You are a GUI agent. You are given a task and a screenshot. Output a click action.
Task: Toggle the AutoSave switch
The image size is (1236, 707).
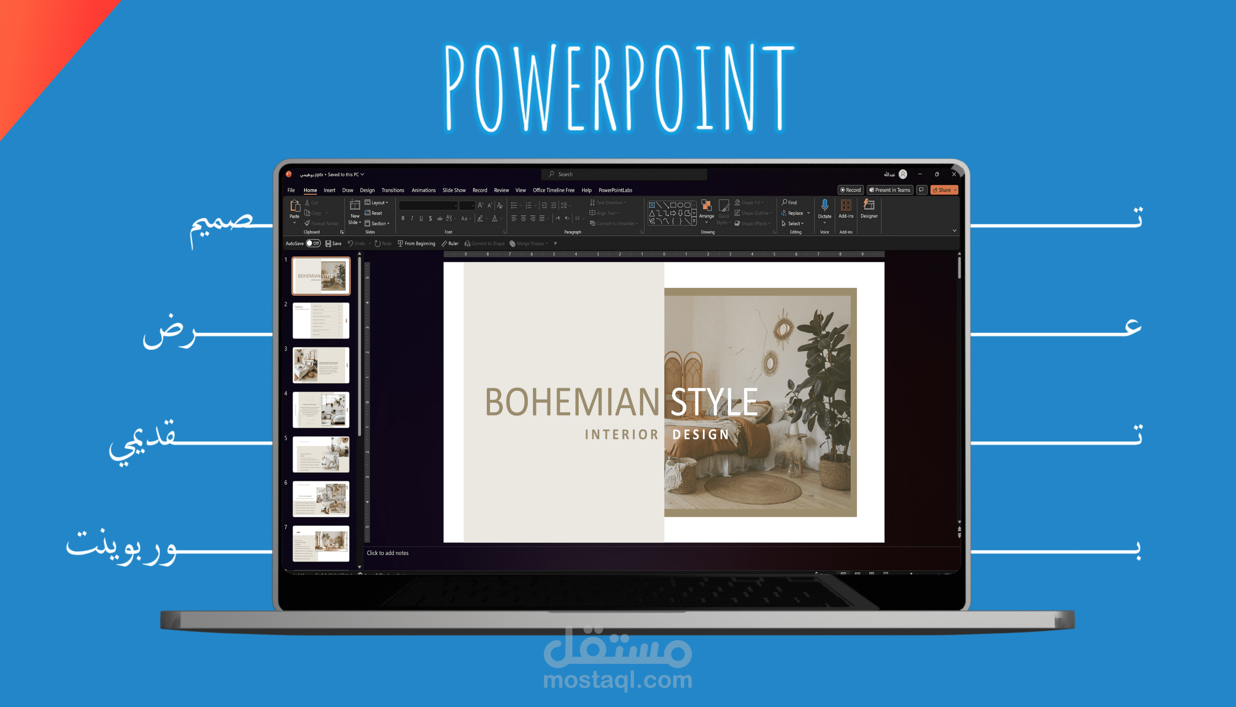(313, 244)
